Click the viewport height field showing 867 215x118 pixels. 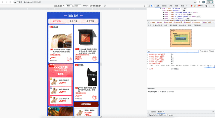[x=77, y=6]
